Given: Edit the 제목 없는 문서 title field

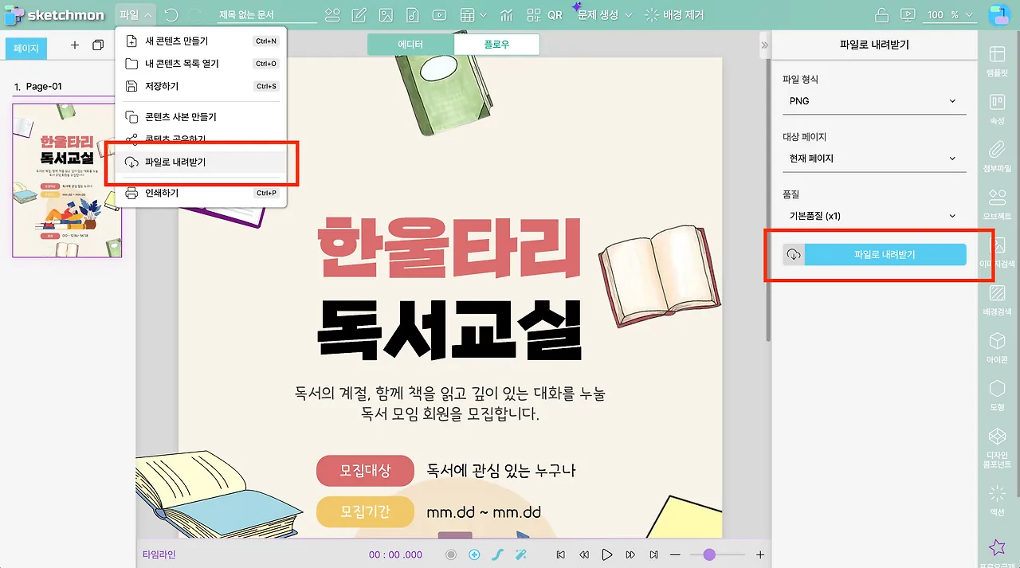Looking at the screenshot, I should coord(267,15).
